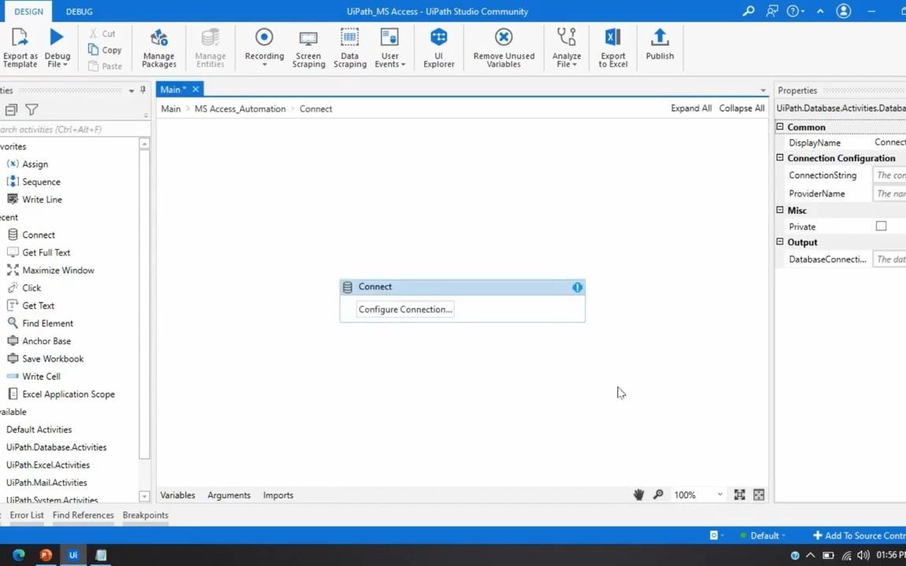Pin the Activities panel
Viewport: 906px width, 566px height.
143,90
